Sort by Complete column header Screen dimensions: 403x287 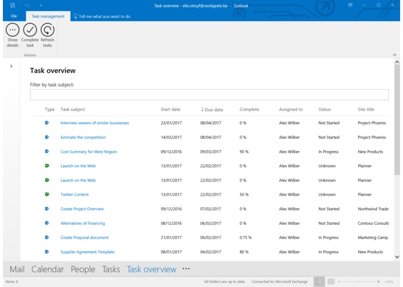(x=249, y=109)
